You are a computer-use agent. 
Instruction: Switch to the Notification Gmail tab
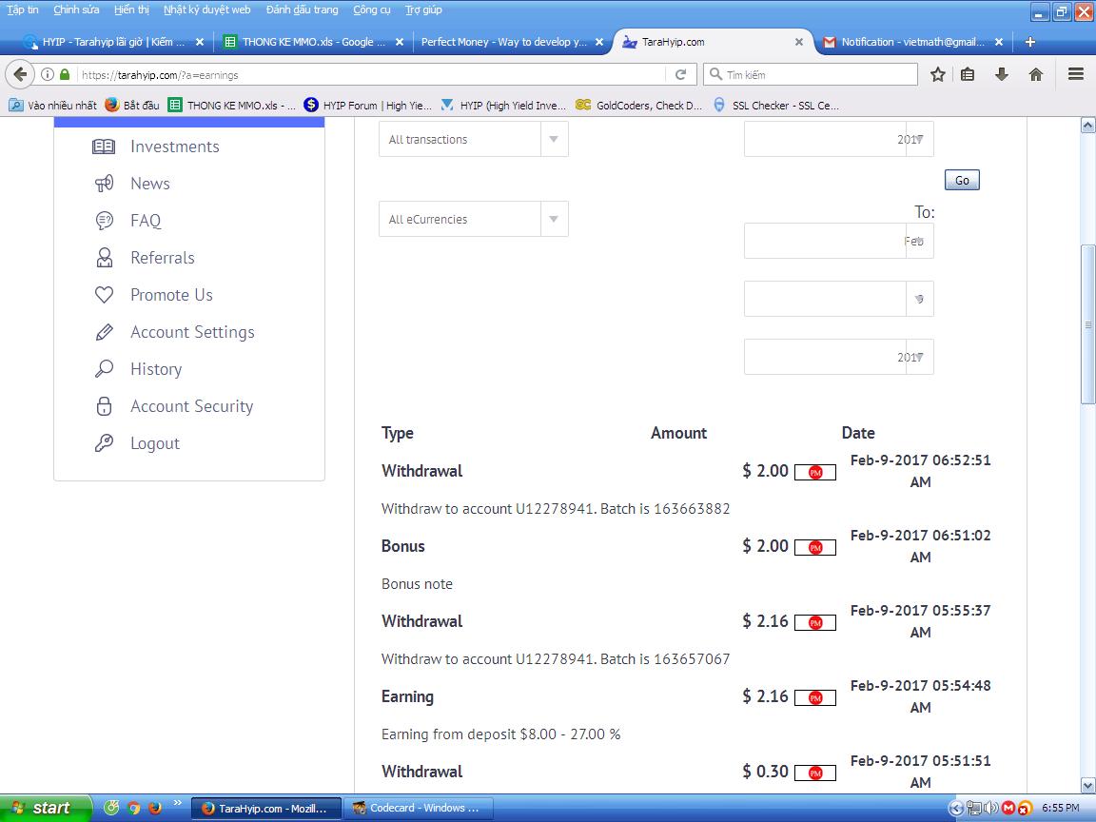coord(913,42)
